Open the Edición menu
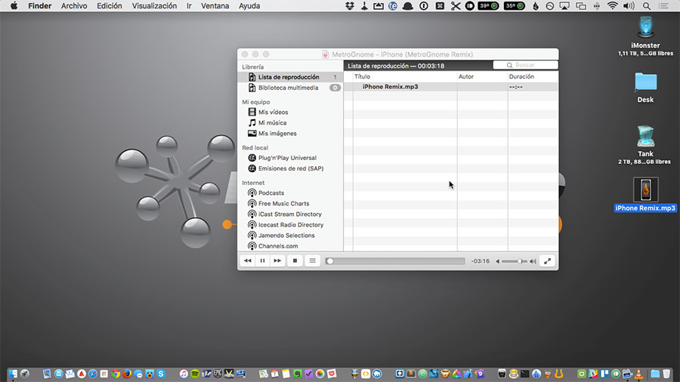680x382 pixels. (110, 6)
